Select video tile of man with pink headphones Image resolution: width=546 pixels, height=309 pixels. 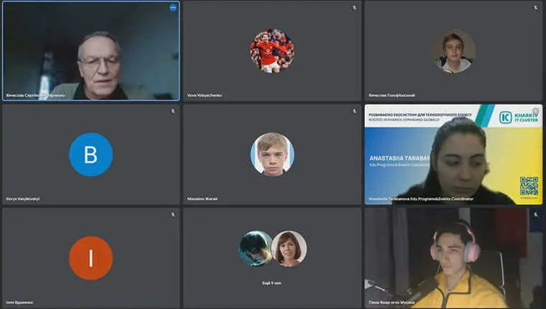click(453, 258)
